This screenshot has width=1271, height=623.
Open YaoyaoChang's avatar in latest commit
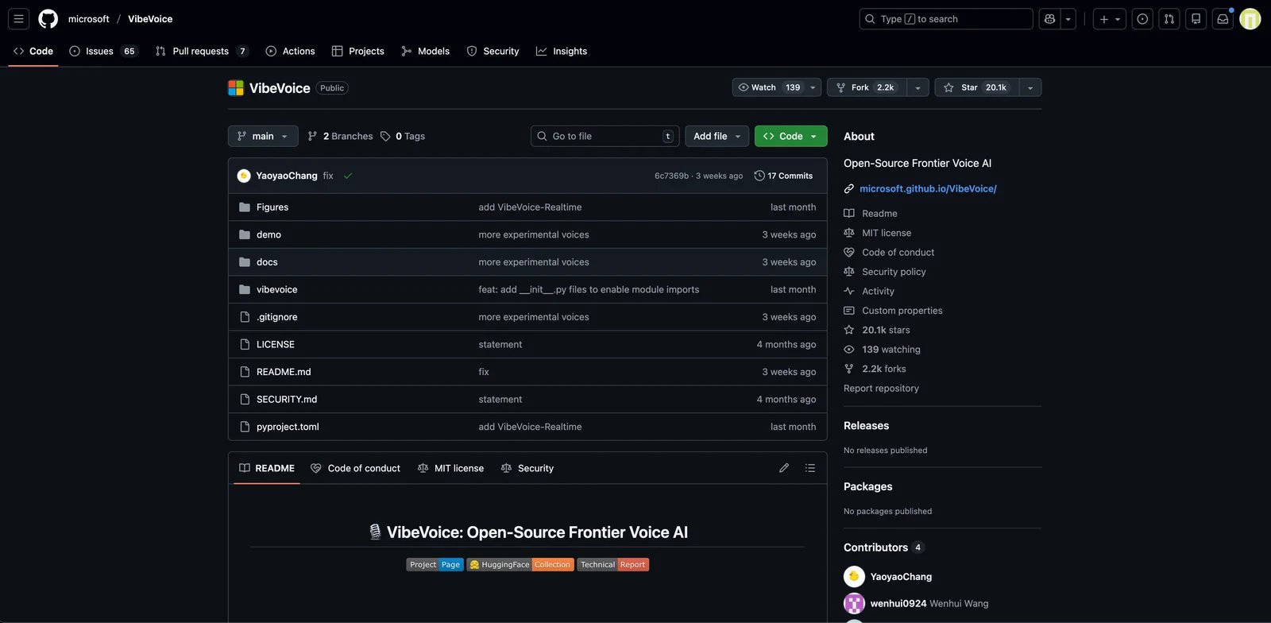click(x=244, y=176)
